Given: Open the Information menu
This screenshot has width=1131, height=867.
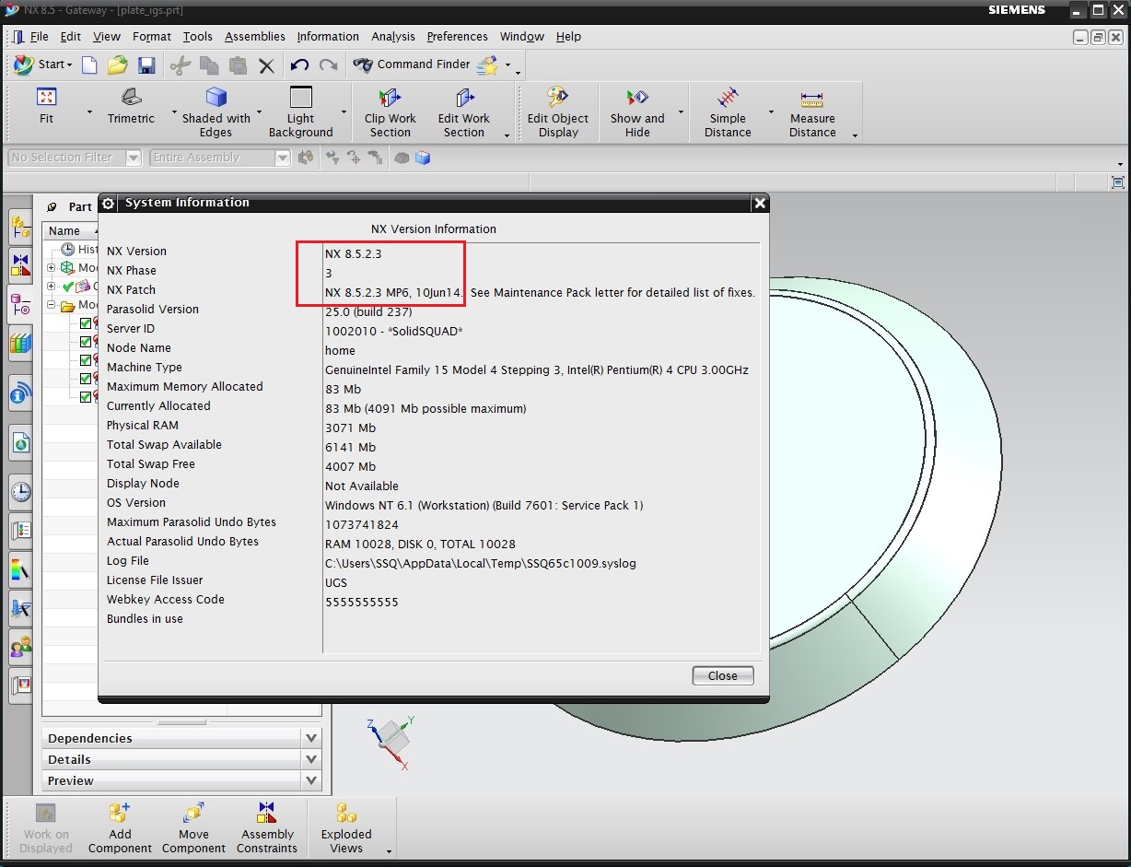Looking at the screenshot, I should [328, 37].
